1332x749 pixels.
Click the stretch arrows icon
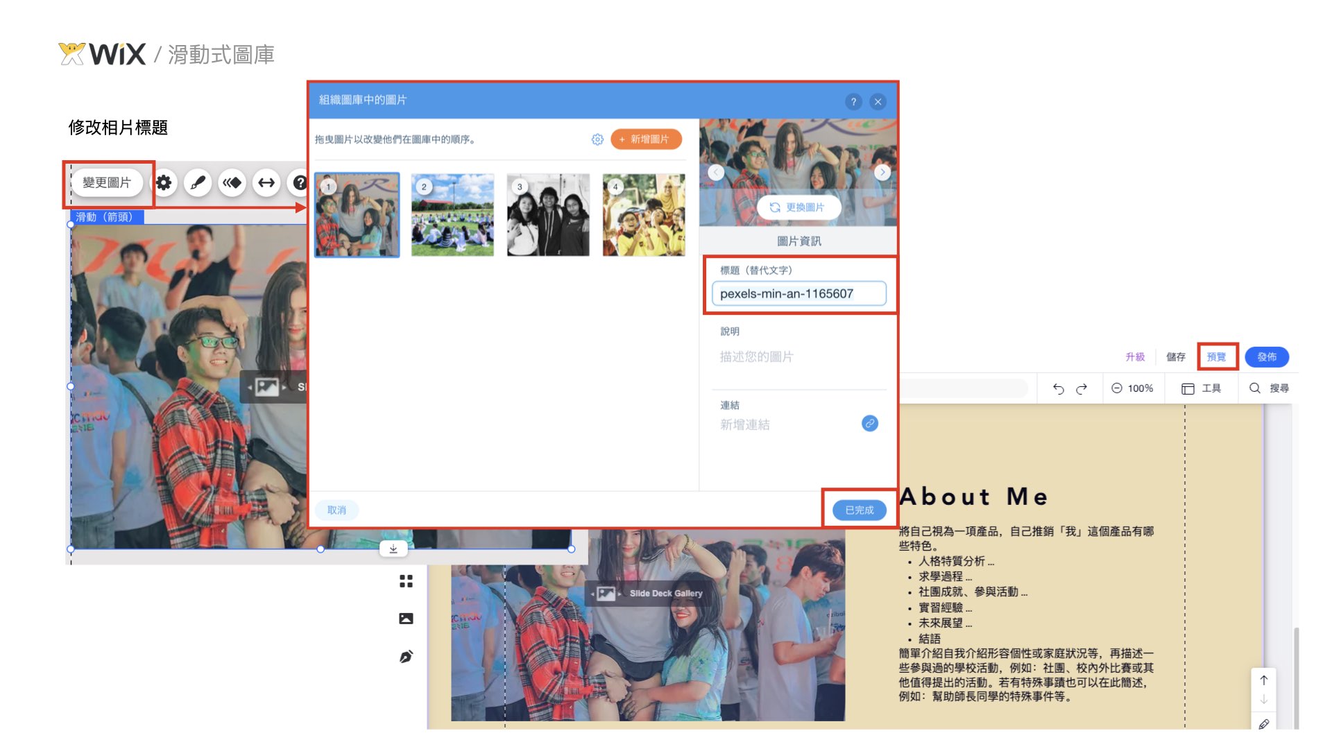click(x=266, y=182)
